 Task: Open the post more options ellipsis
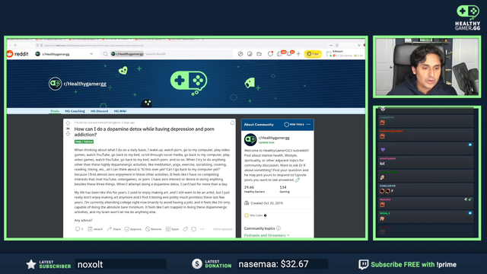coord(202,229)
